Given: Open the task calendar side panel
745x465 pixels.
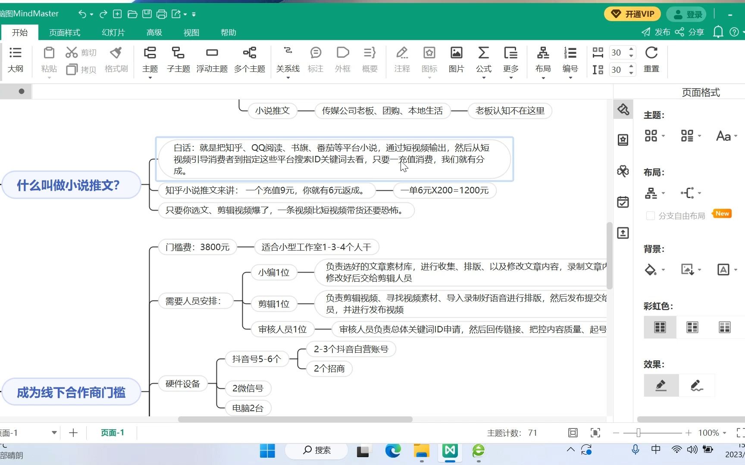Looking at the screenshot, I should click(x=623, y=202).
